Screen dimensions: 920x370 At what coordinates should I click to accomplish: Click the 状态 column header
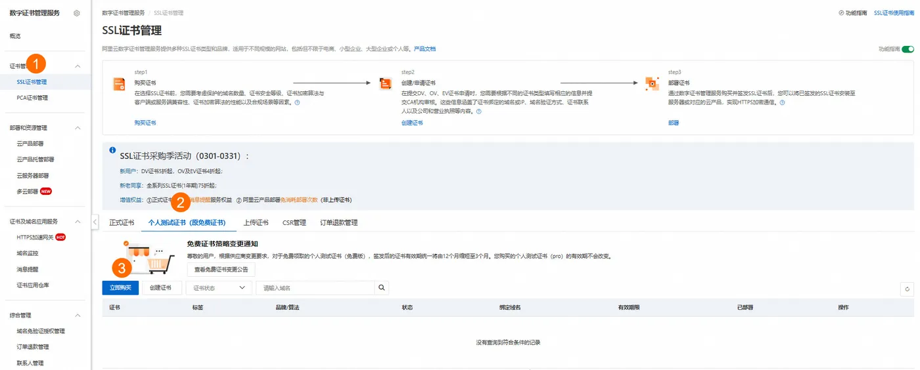(x=407, y=308)
